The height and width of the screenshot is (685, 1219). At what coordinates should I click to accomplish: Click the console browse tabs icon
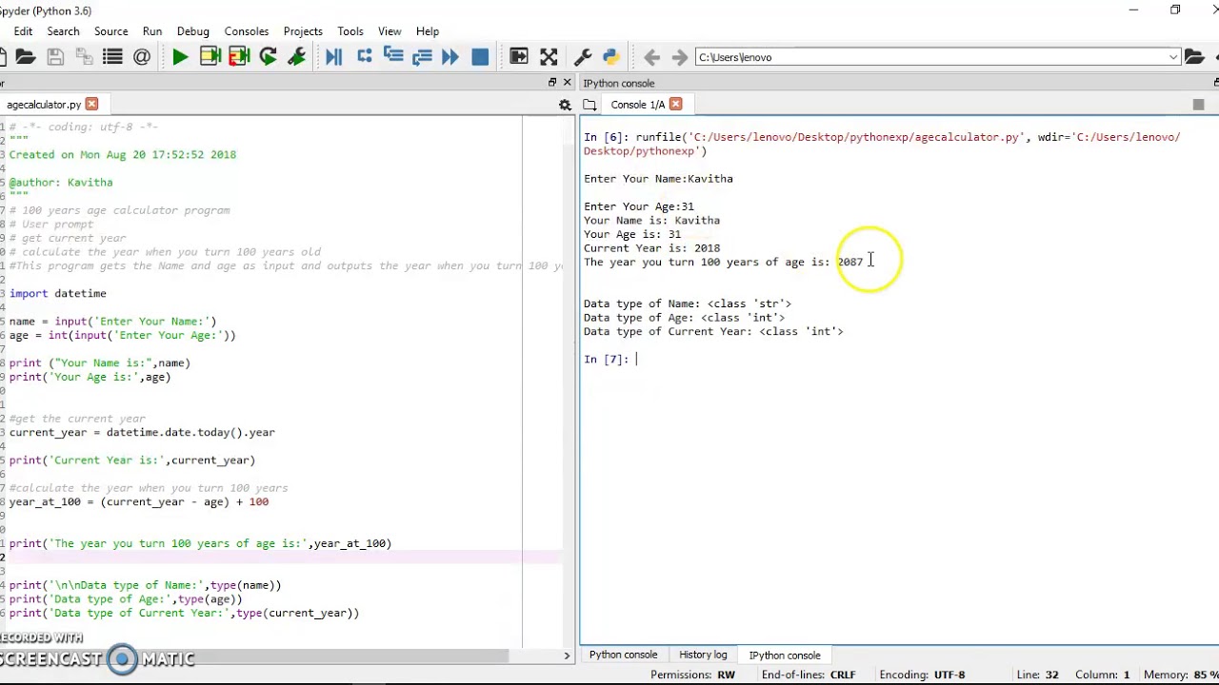590,105
